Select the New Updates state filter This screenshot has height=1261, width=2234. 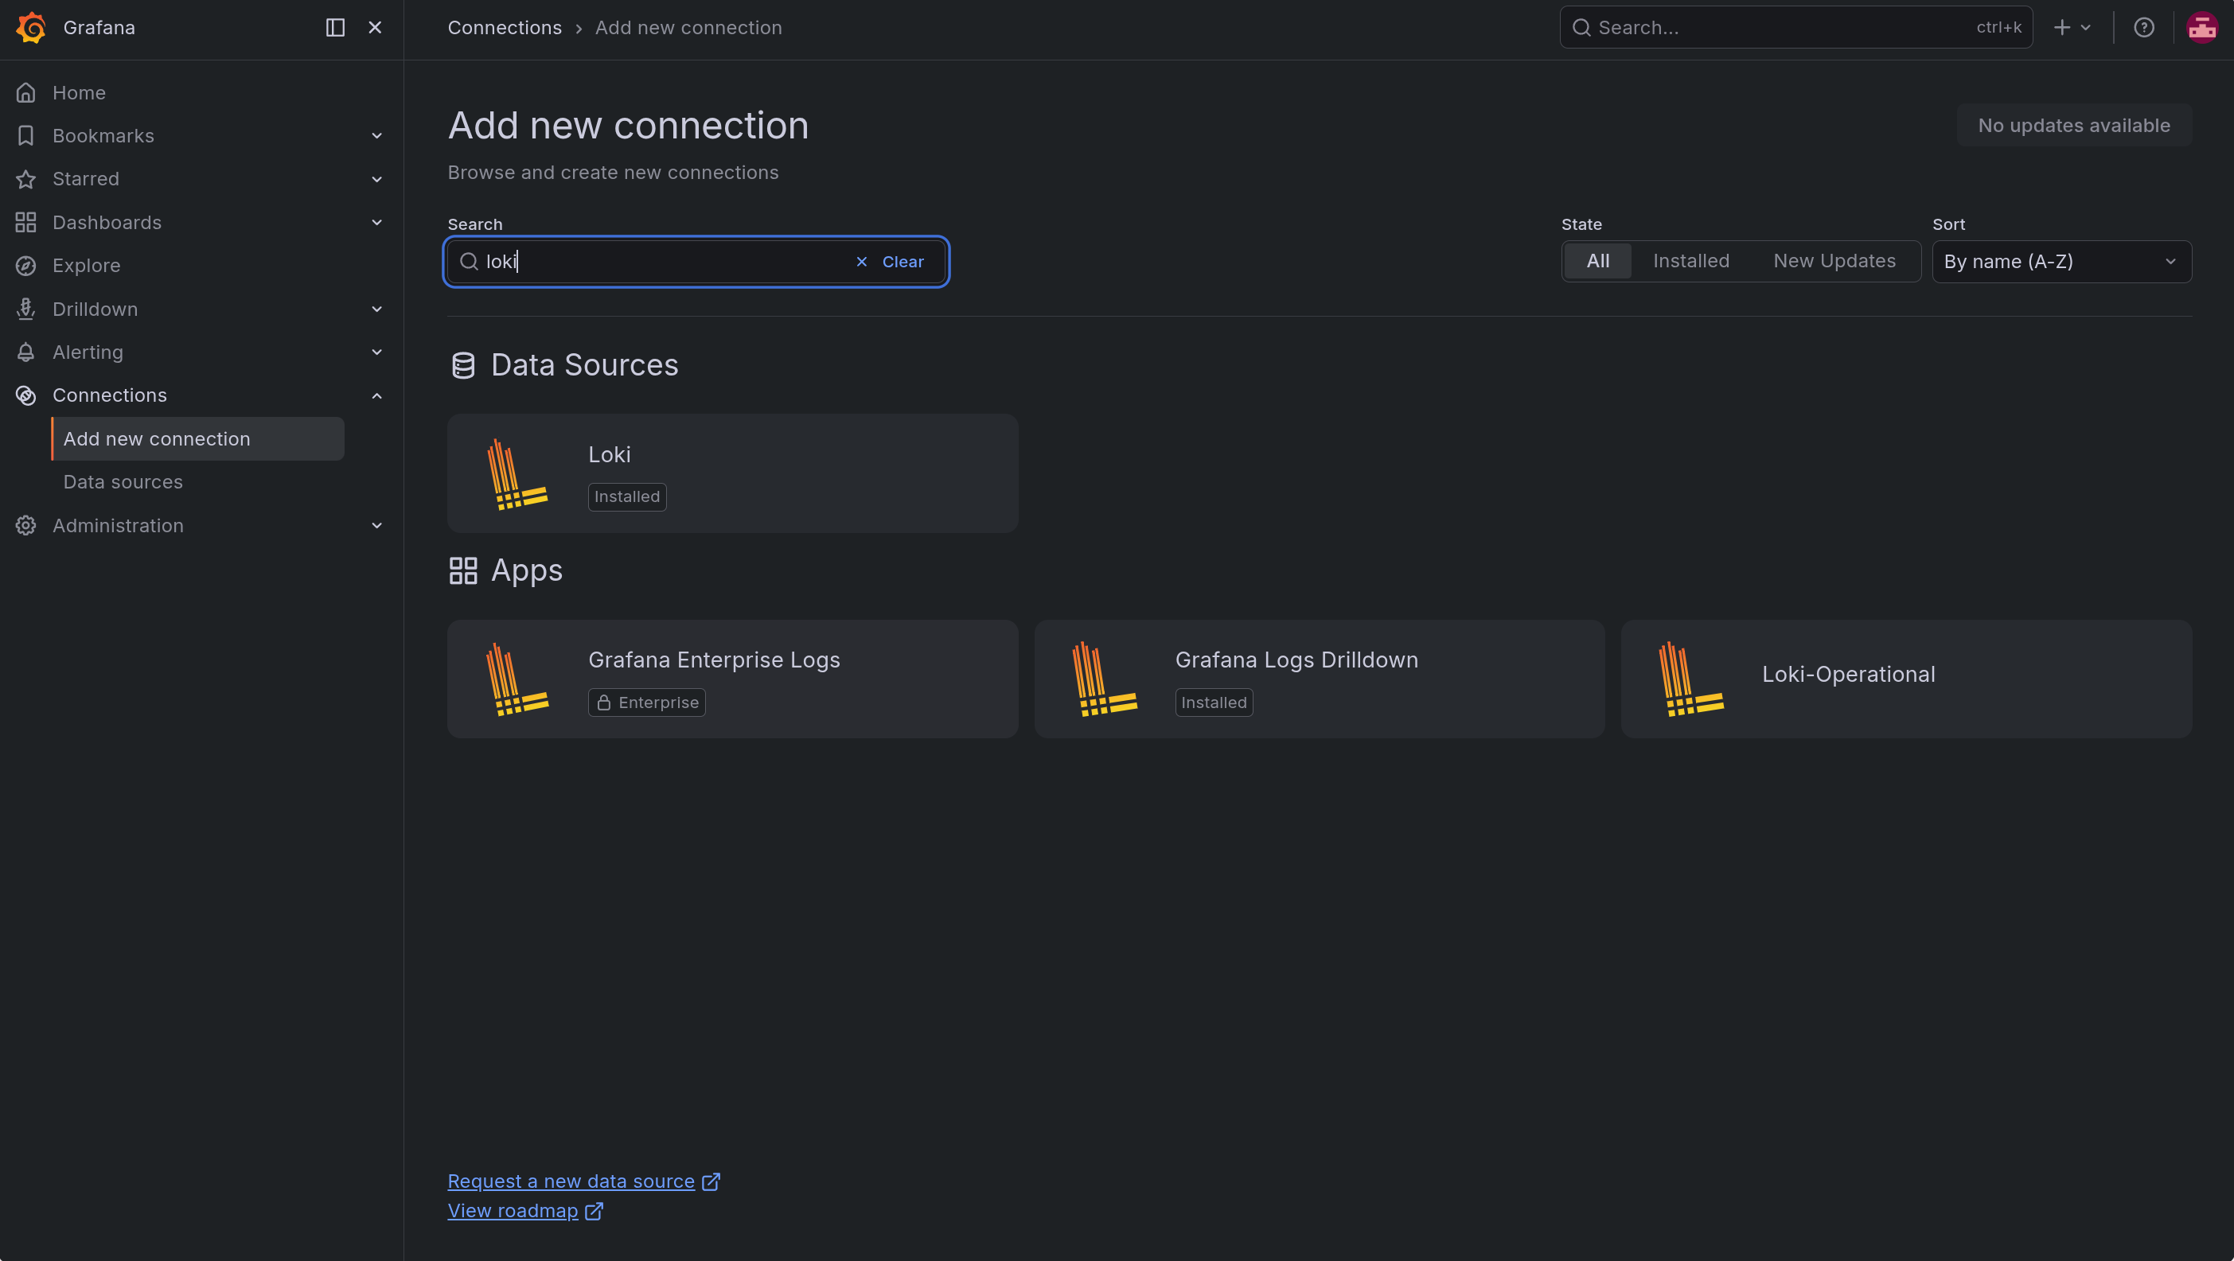pos(1834,261)
